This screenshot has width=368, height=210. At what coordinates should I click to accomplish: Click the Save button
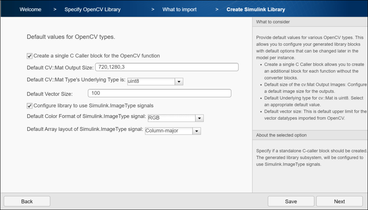click(x=291, y=201)
